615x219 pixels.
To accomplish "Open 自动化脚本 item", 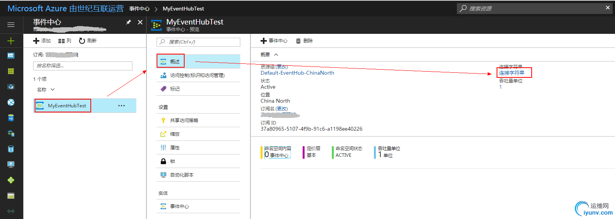I will click(x=198, y=175).
